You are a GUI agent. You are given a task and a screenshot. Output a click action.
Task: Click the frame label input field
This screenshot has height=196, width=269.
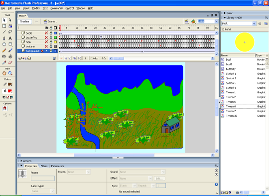pyautogui.click(x=43, y=179)
